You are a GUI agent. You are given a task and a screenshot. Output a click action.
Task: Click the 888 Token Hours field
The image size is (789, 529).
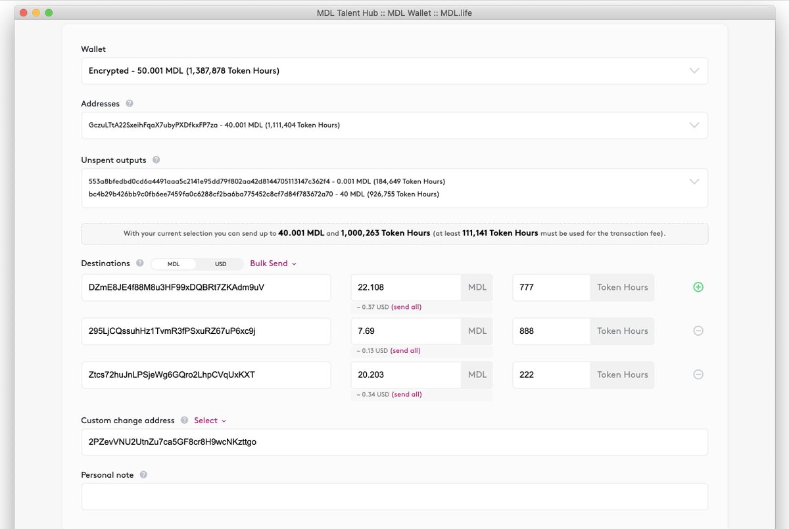tap(551, 331)
